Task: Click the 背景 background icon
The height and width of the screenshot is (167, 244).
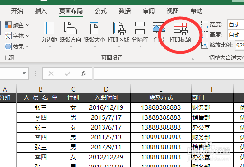Action: point(159,28)
